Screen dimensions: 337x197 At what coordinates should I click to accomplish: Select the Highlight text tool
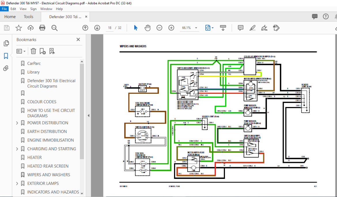coord(252,28)
